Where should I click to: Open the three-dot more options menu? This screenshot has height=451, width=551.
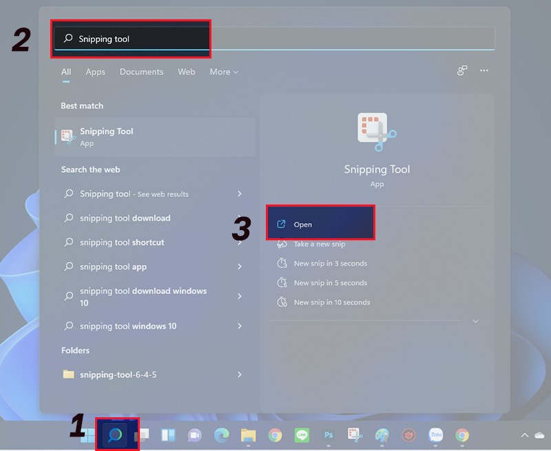[x=484, y=71]
